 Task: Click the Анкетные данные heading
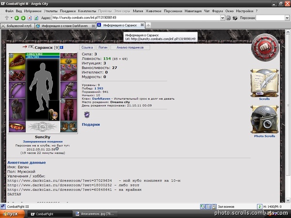coord(27,163)
